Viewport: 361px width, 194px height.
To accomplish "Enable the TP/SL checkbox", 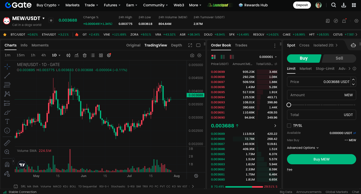I will pyautogui.click(x=289, y=125).
